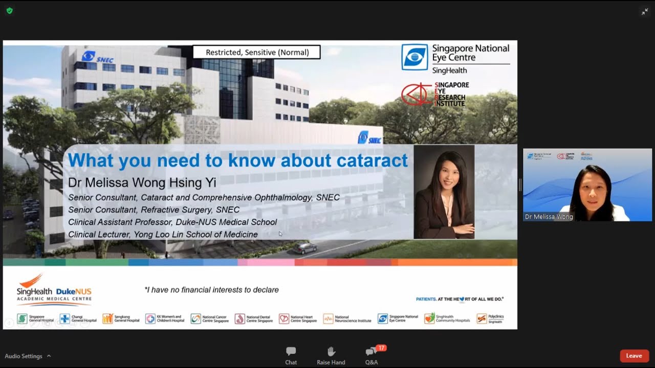Click the Singapore National Eye Centre logo
Screen dimensions: 655x368
pos(455,58)
